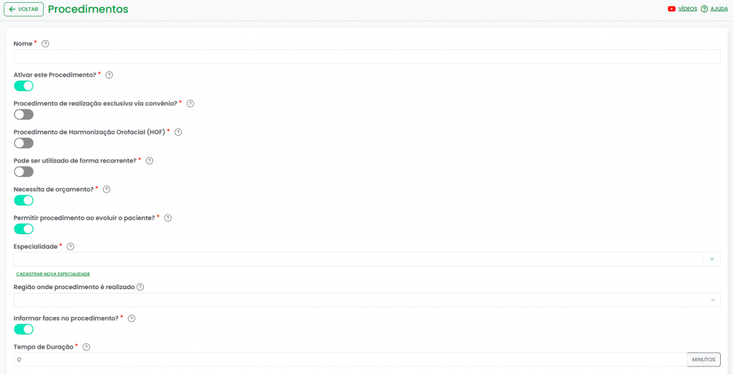Disable the Ativar este Procedimento toggle
This screenshot has width=733, height=375.
click(24, 86)
